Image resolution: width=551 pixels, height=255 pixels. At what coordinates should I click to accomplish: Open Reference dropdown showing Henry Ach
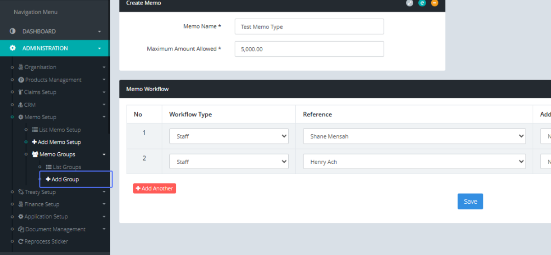click(414, 162)
